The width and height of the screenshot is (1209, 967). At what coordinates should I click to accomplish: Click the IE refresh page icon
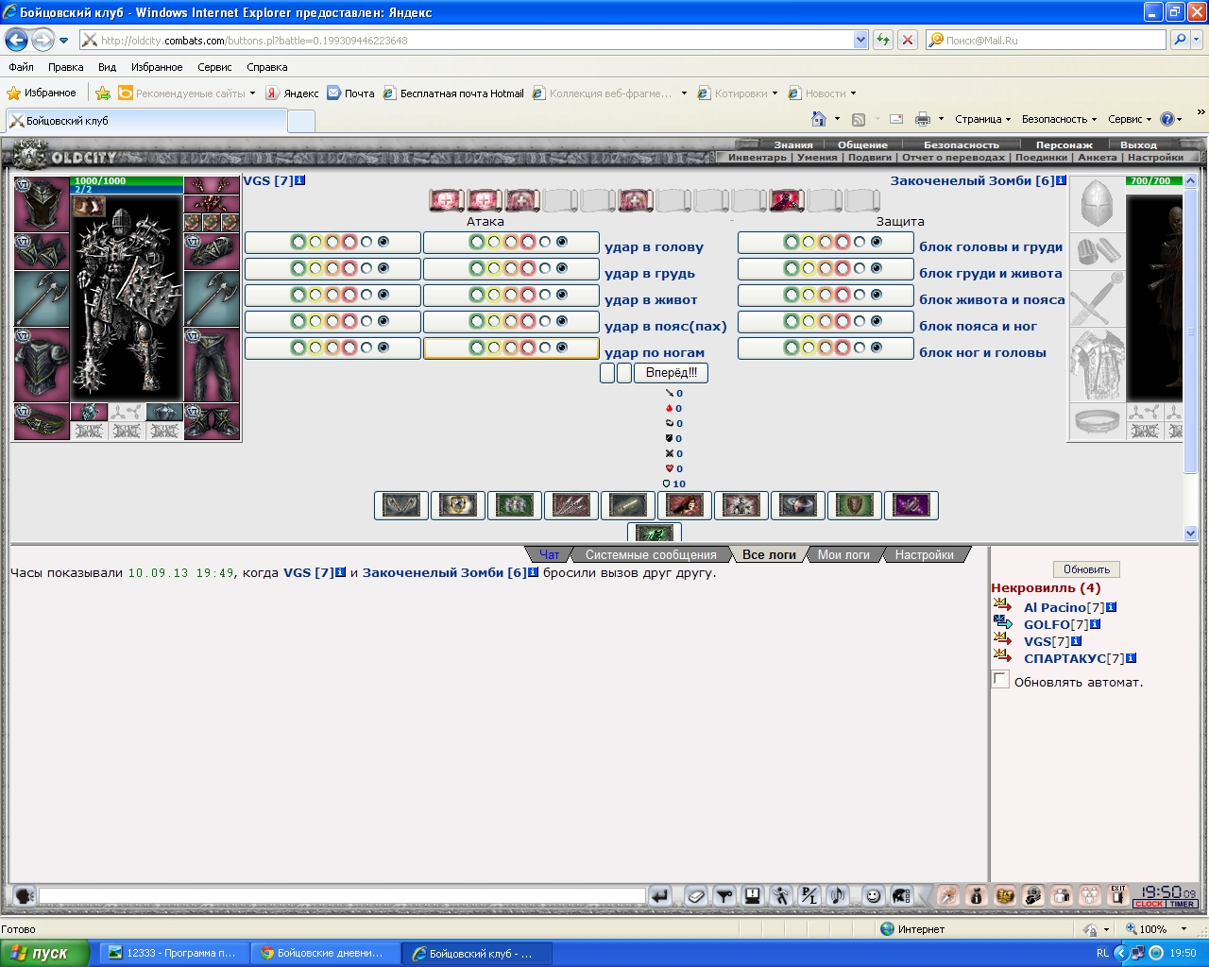pos(883,40)
